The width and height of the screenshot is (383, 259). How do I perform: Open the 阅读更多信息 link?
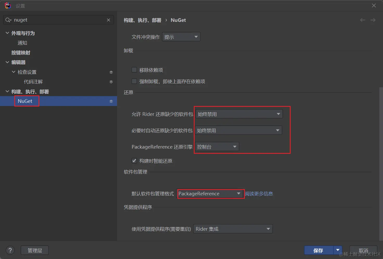(x=259, y=194)
